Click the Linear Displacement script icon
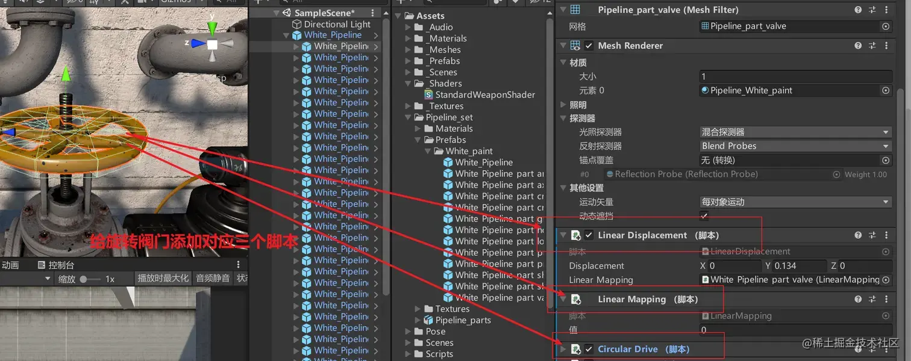 click(575, 235)
